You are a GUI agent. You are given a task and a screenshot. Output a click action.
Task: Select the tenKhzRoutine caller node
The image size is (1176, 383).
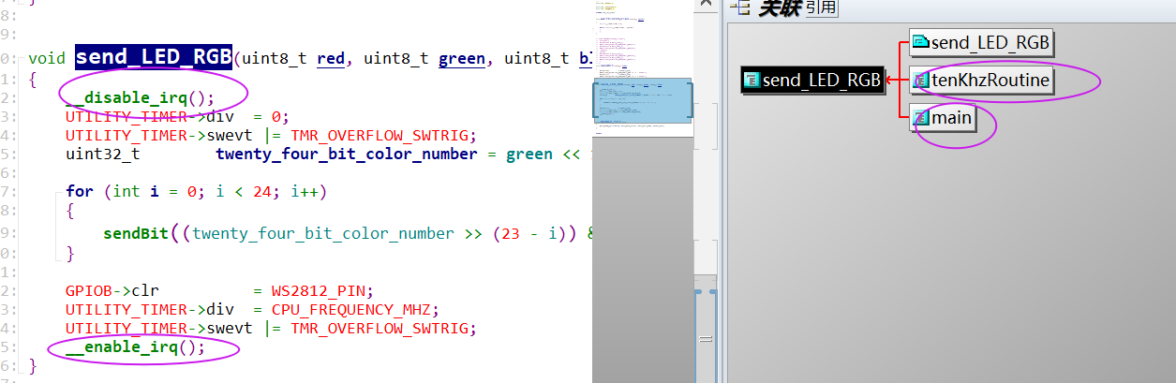[981, 81]
